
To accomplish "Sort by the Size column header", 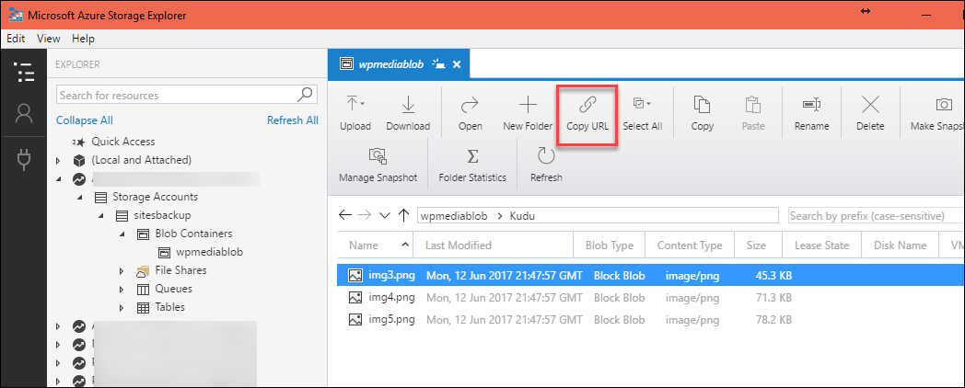I will 756,245.
